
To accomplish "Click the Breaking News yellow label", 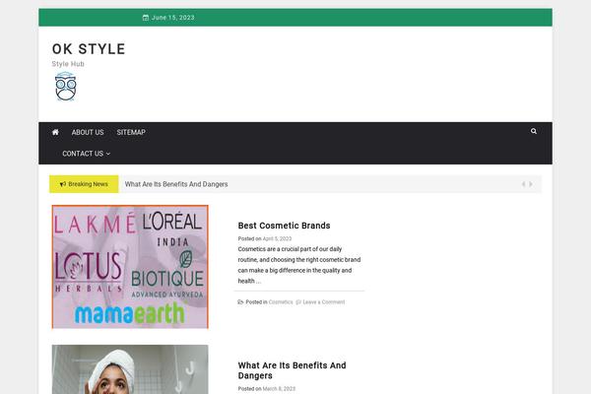I will pos(84,184).
